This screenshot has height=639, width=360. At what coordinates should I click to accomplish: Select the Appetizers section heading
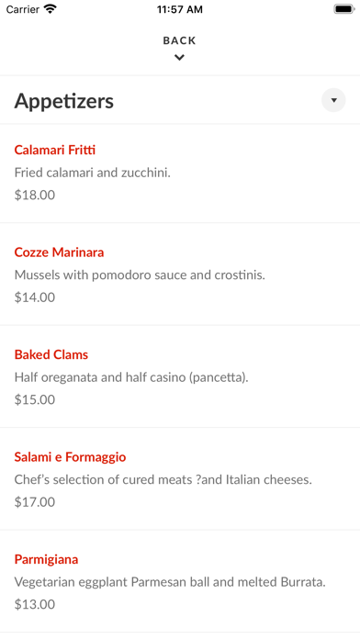(64, 101)
